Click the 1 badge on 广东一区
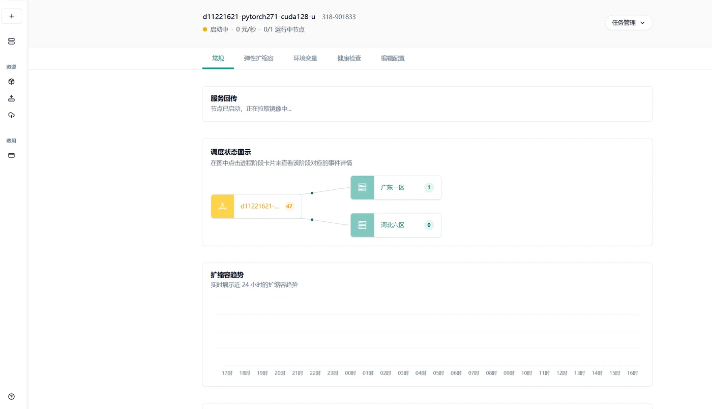The height and width of the screenshot is (409, 712). pyautogui.click(x=429, y=188)
